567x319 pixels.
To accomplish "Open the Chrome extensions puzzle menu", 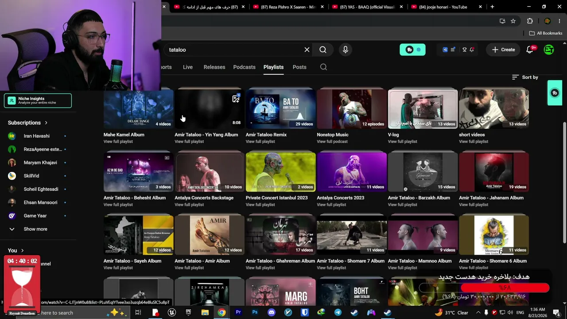I will pos(530,21).
